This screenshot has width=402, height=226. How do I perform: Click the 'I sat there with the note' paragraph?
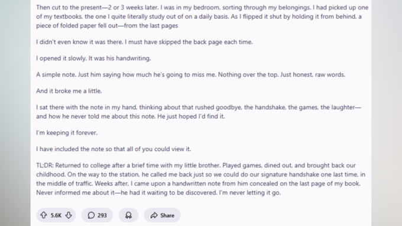(x=199, y=112)
